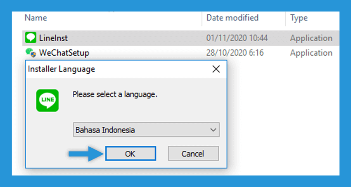Click the 01/11/2020 10:44 date of LineInst

point(237,38)
